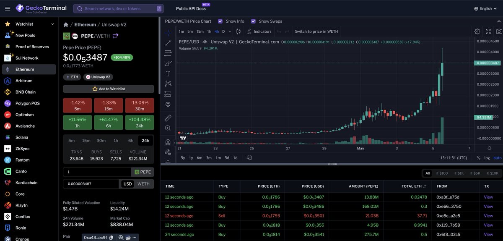This screenshot has height=241, width=503.
Task: Undo last chart action
Action: (x=279, y=31)
